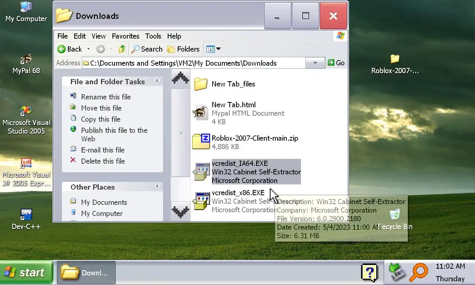Viewport: 475px width, 285px height.
Task: Click the address bar path field
Action: pos(193,63)
